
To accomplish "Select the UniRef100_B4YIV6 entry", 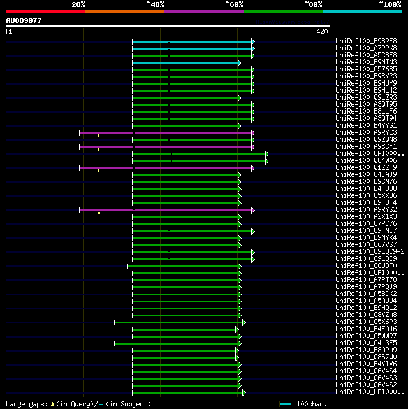I will pos(366,364).
